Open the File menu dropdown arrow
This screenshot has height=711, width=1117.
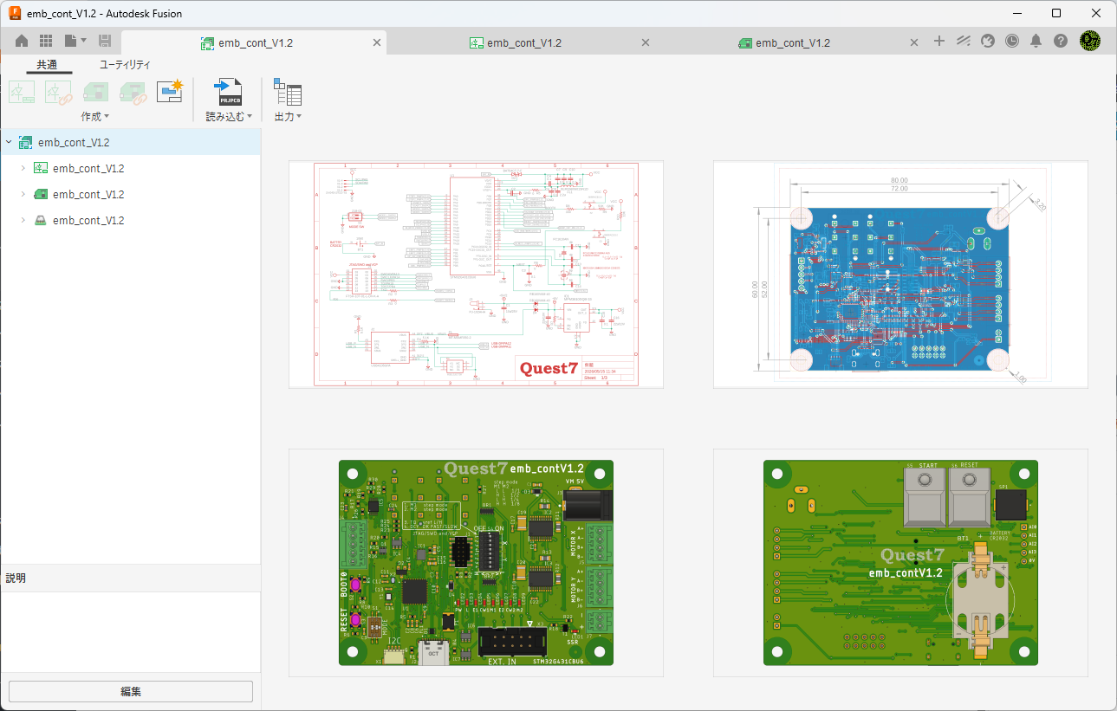coord(83,41)
